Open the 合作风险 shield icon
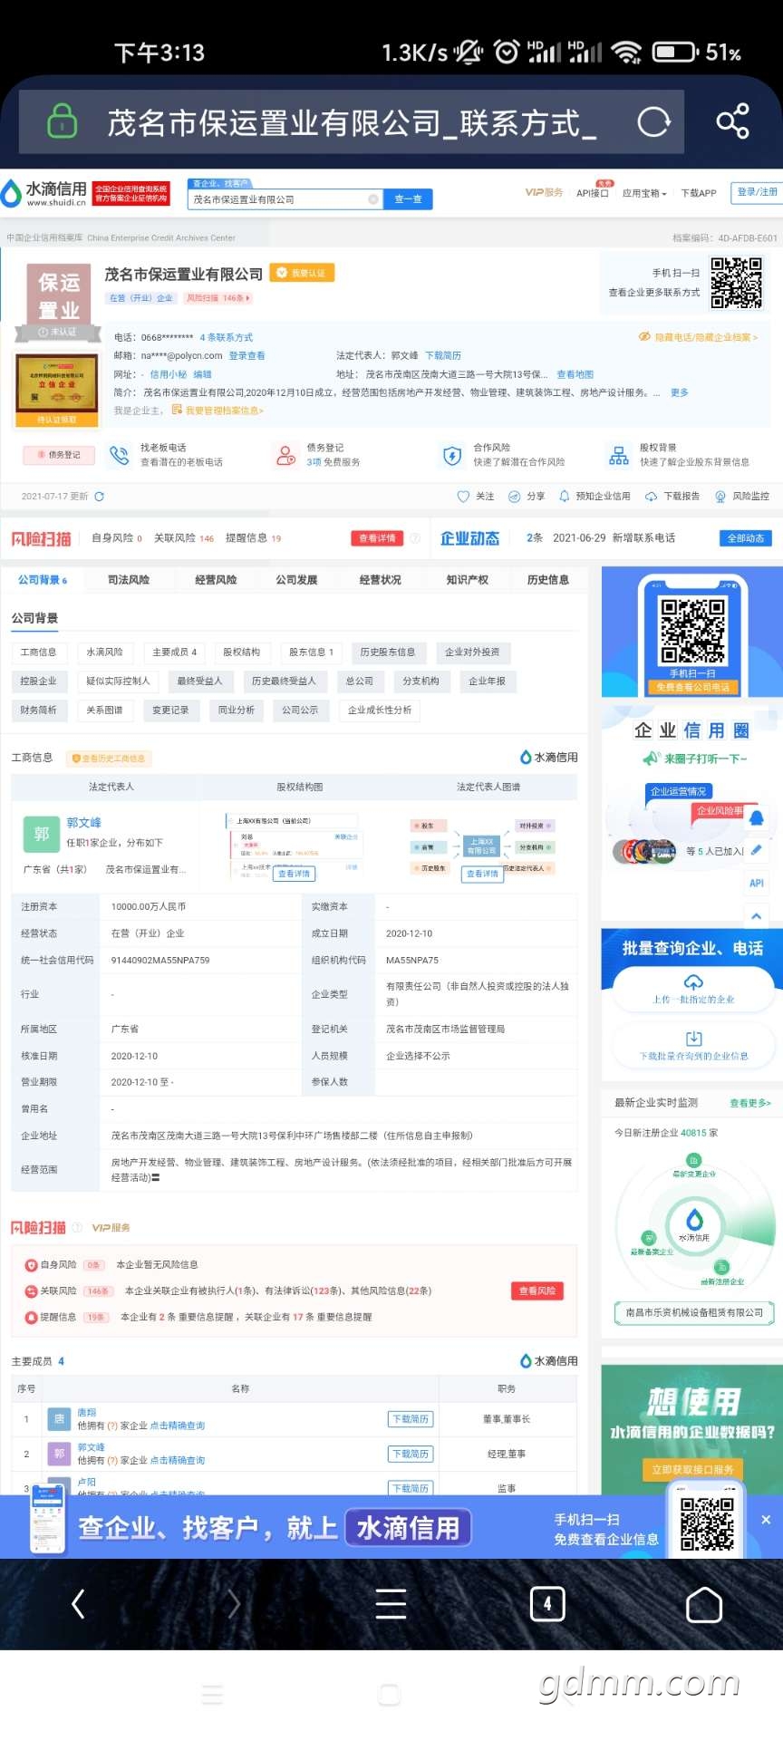Viewport: 783px width, 1740px height. (452, 455)
